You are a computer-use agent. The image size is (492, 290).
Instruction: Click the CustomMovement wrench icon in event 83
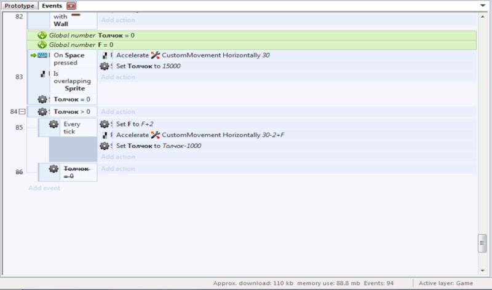pyautogui.click(x=155, y=55)
